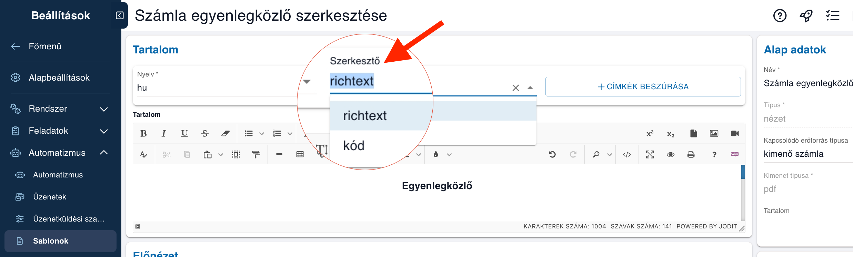Toggle the preview eye icon
853x257 pixels.
click(x=671, y=154)
